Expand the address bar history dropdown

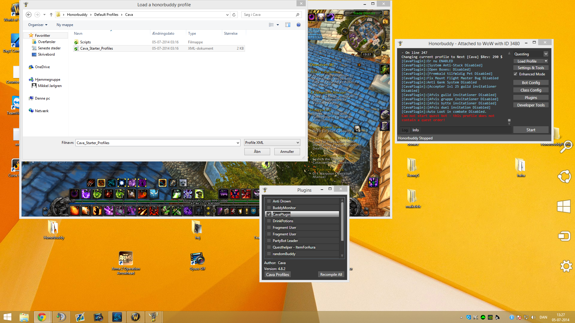point(227,15)
